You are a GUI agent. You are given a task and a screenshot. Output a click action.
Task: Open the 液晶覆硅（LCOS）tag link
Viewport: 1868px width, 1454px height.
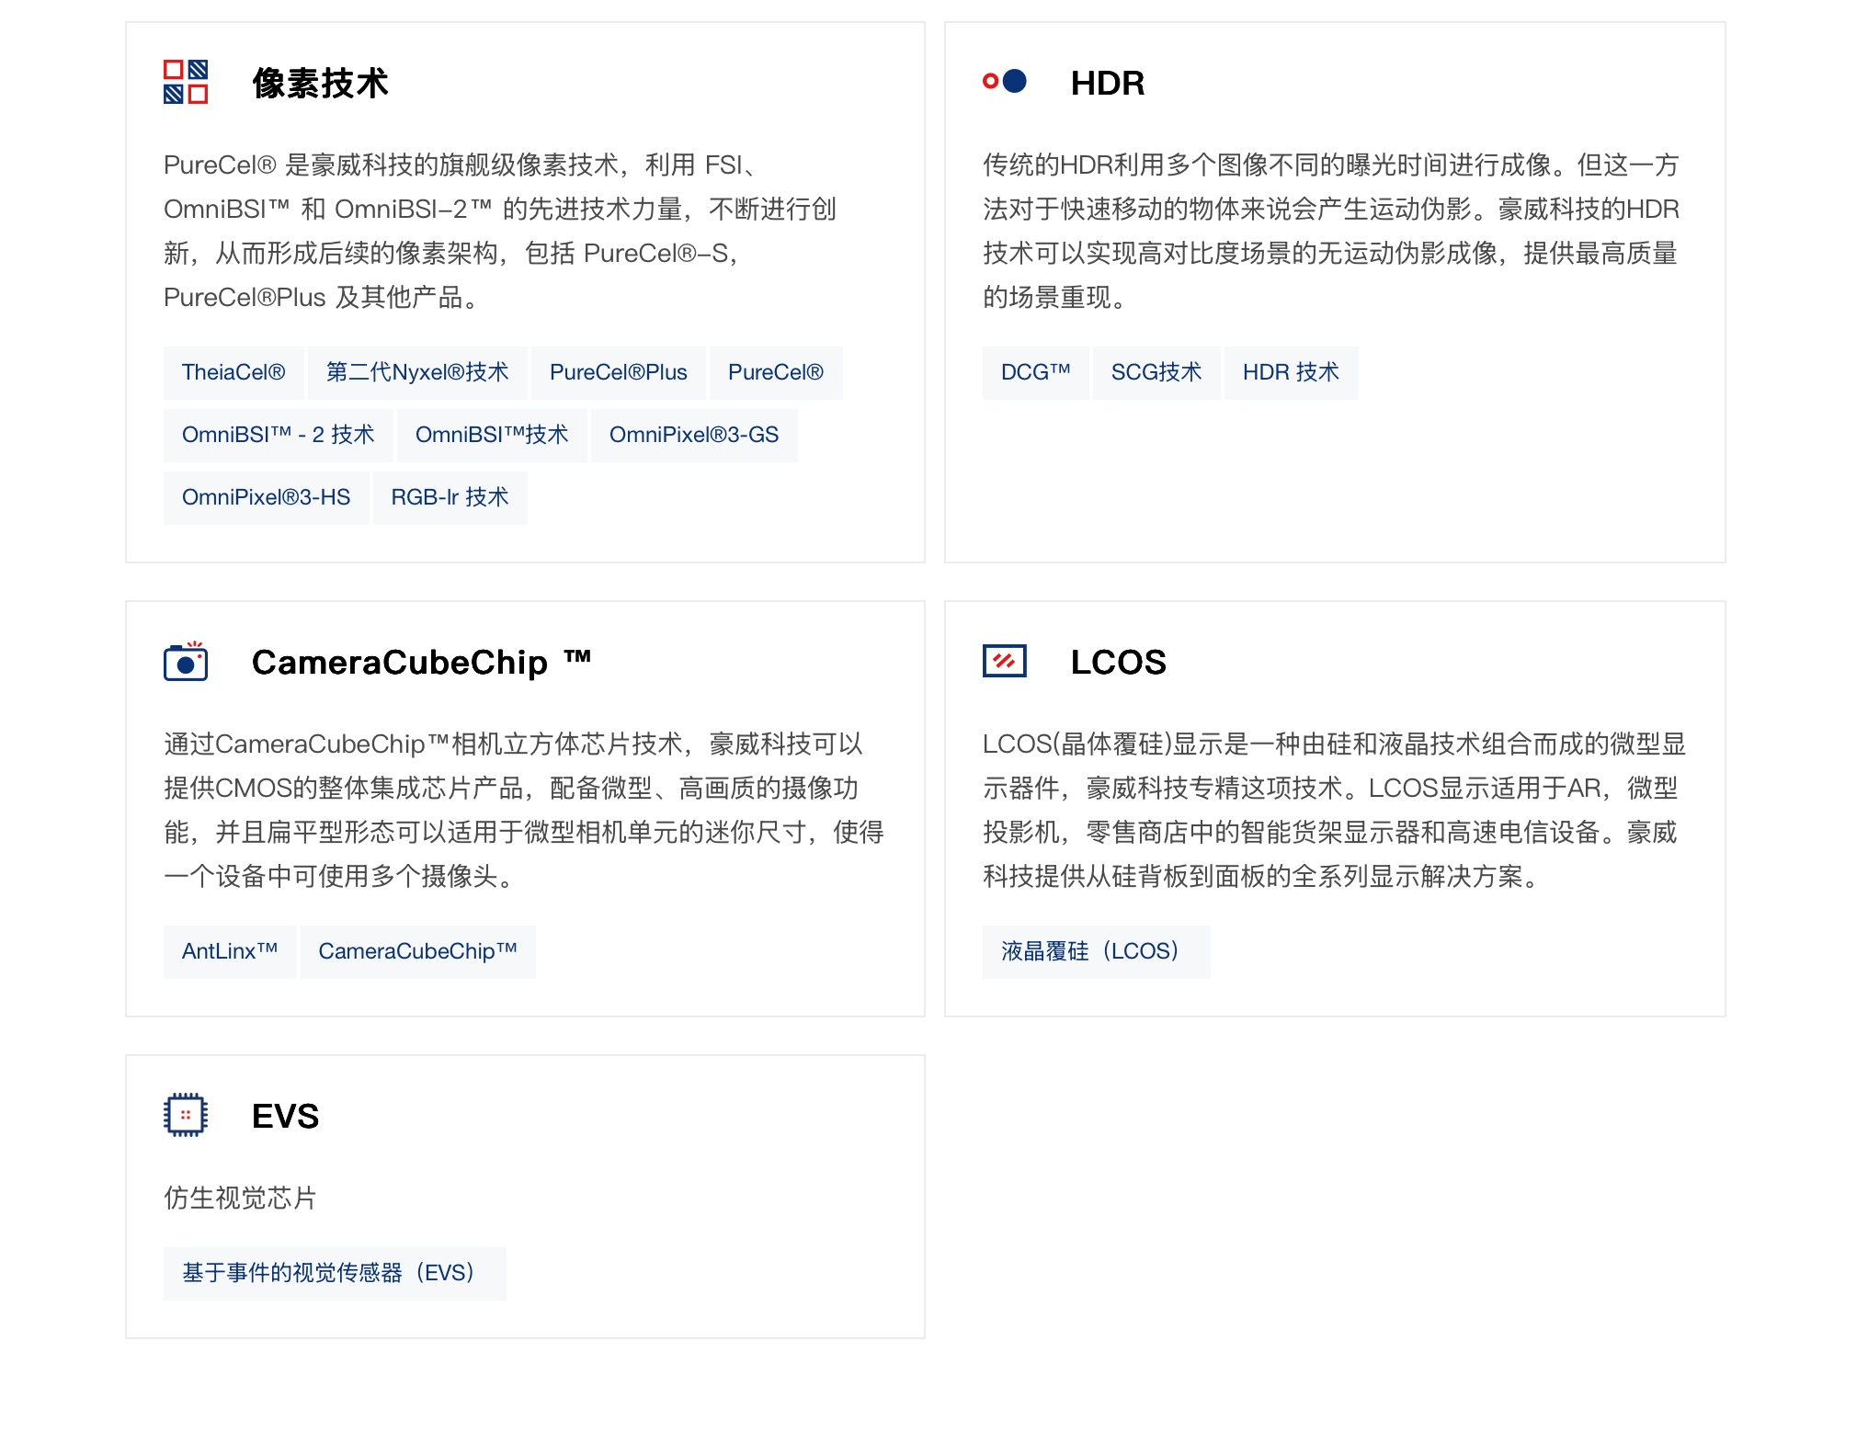(x=1097, y=951)
